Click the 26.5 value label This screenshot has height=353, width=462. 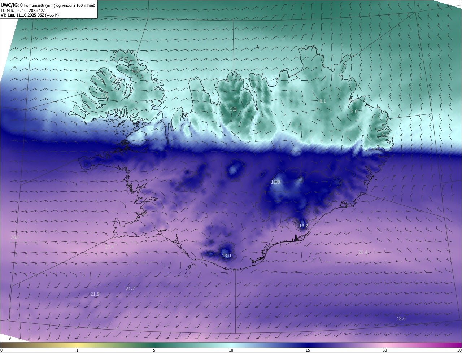[15, 237]
